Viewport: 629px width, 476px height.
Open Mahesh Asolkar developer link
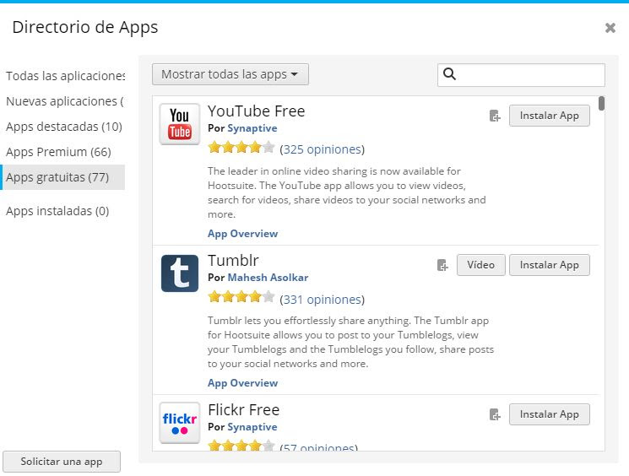point(268,278)
